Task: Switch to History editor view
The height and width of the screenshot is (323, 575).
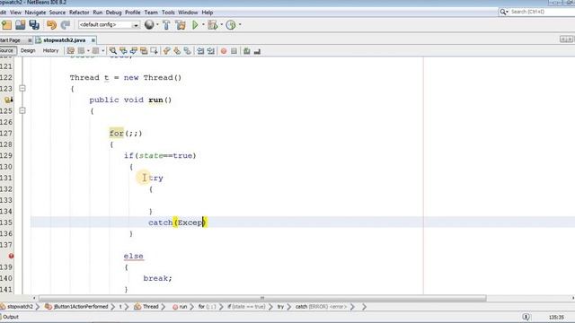Action: click(50, 50)
